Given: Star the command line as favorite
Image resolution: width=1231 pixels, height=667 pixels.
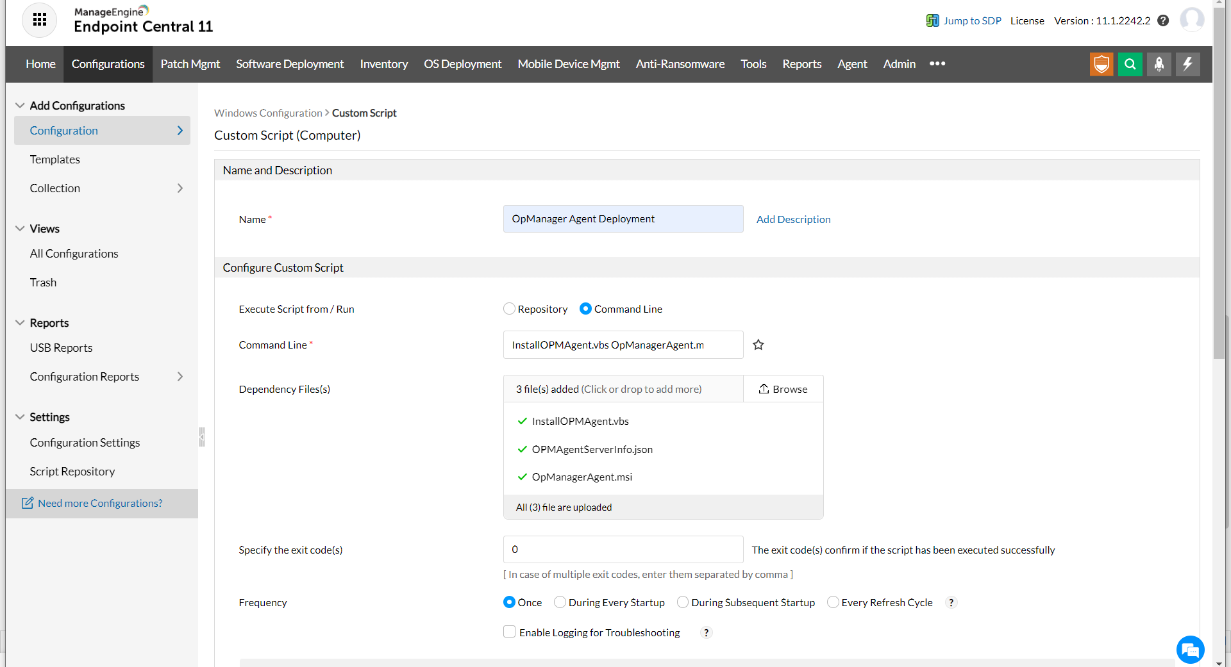Looking at the screenshot, I should (x=758, y=345).
